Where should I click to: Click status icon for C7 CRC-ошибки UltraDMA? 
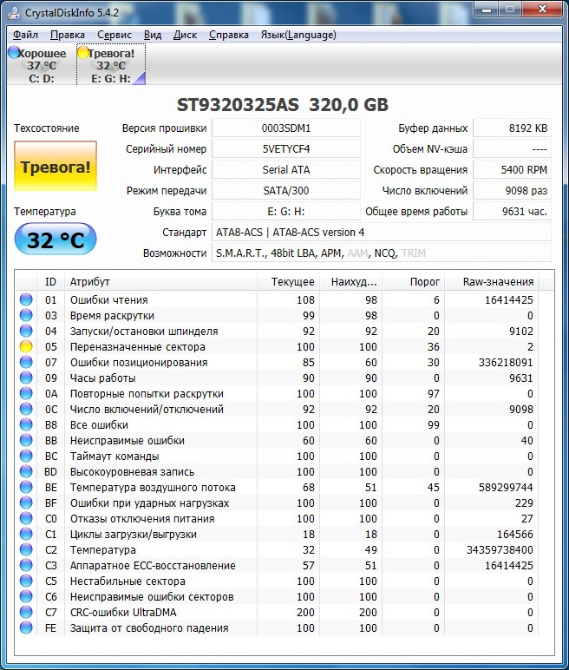click(x=26, y=612)
